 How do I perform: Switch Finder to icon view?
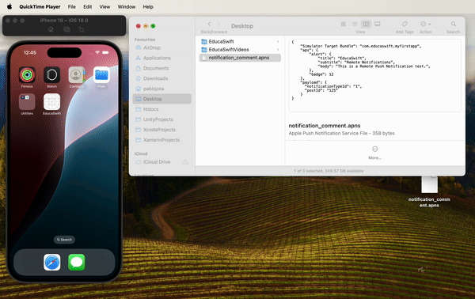pyautogui.click(x=344, y=24)
